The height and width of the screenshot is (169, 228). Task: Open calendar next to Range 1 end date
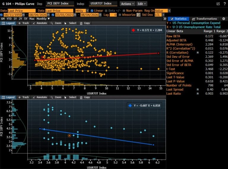click(48, 15)
